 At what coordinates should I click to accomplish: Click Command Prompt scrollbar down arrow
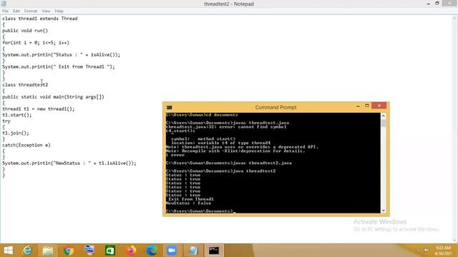(x=384, y=210)
